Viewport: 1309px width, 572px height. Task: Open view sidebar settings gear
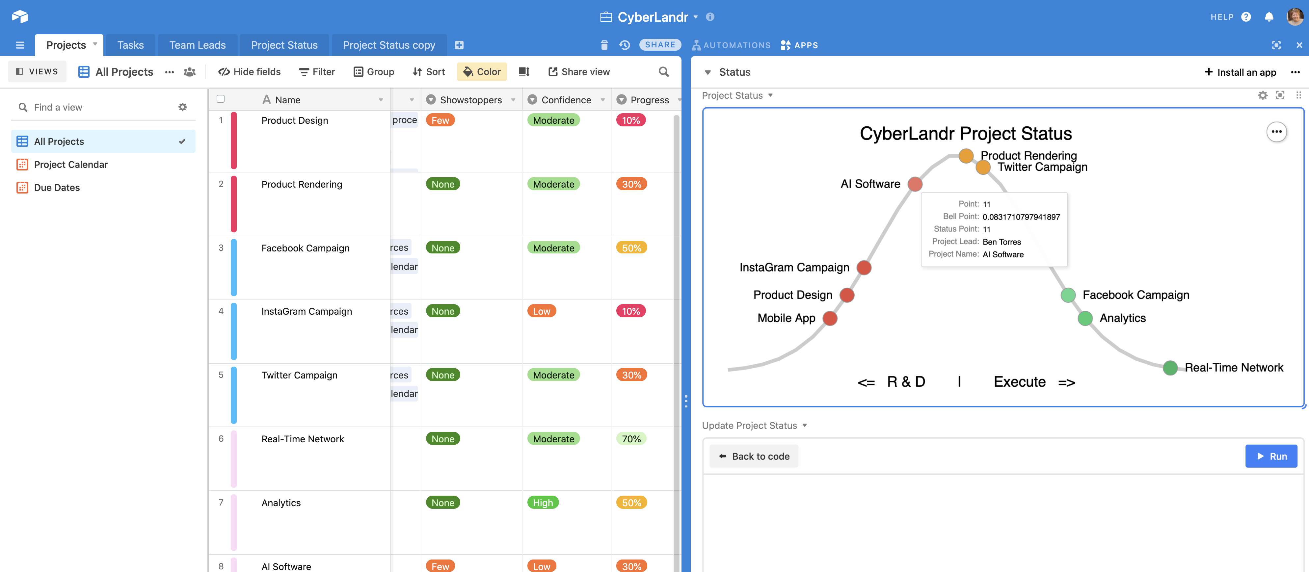click(x=182, y=107)
